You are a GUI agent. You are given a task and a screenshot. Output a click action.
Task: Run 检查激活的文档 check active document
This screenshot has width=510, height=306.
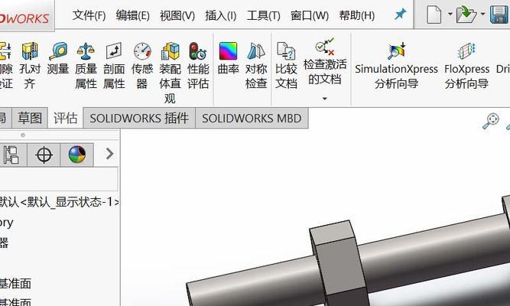[325, 61]
